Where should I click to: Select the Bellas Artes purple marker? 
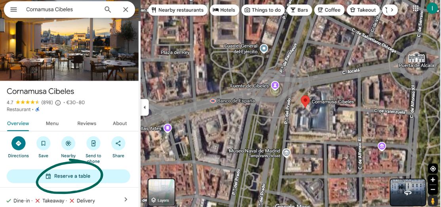click(167, 128)
